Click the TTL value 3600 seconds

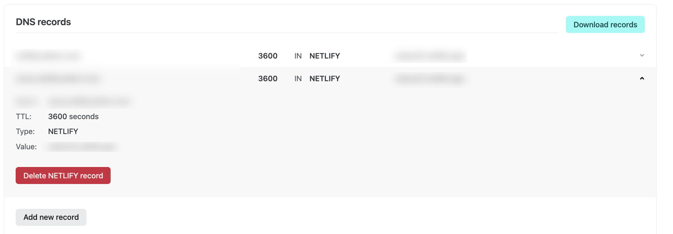(73, 116)
